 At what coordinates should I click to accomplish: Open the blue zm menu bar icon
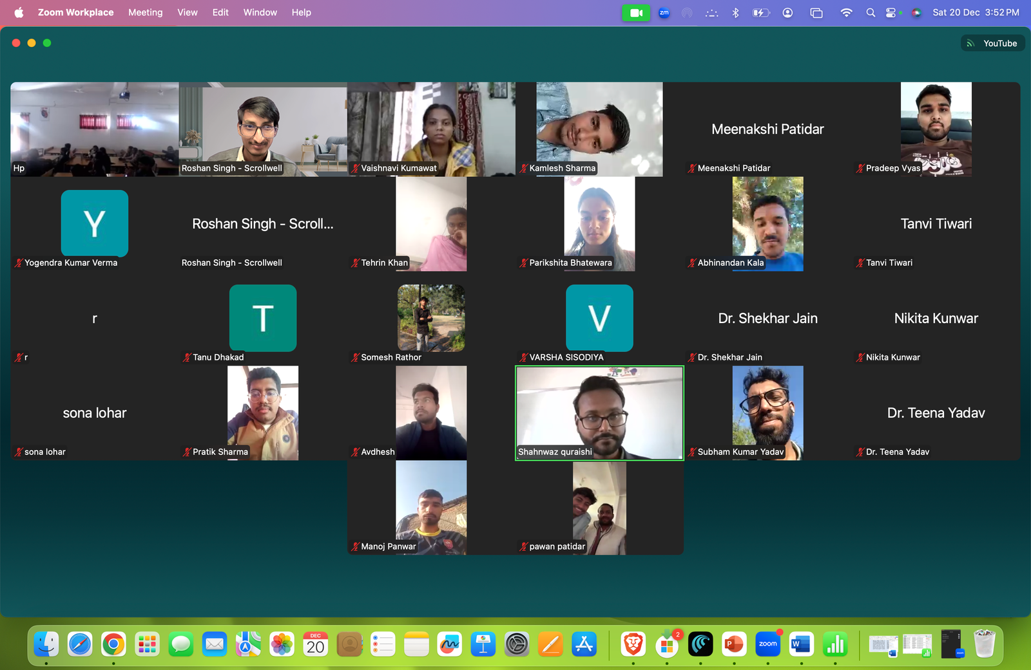coord(664,13)
